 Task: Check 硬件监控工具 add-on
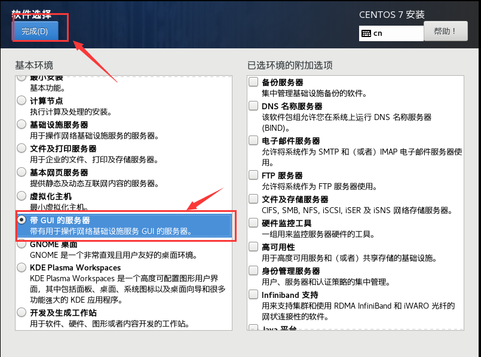[253, 223]
